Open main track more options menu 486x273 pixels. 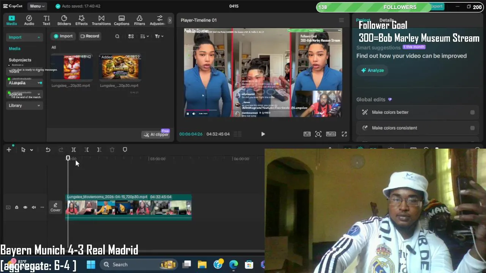tap(42, 207)
